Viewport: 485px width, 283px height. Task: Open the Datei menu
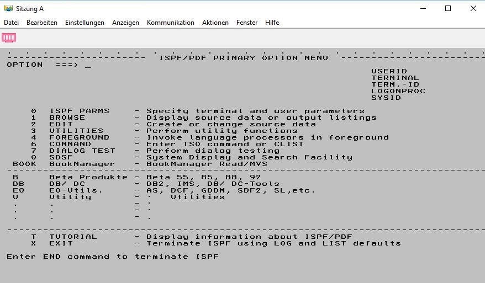click(11, 23)
